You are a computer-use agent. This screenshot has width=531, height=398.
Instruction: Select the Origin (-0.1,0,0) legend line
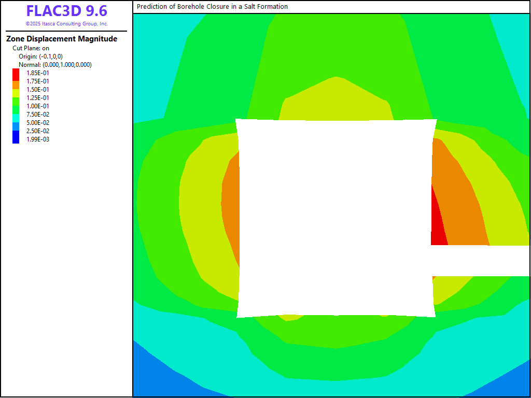(x=40, y=56)
